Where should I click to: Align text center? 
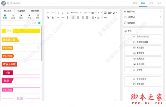[78, 18]
